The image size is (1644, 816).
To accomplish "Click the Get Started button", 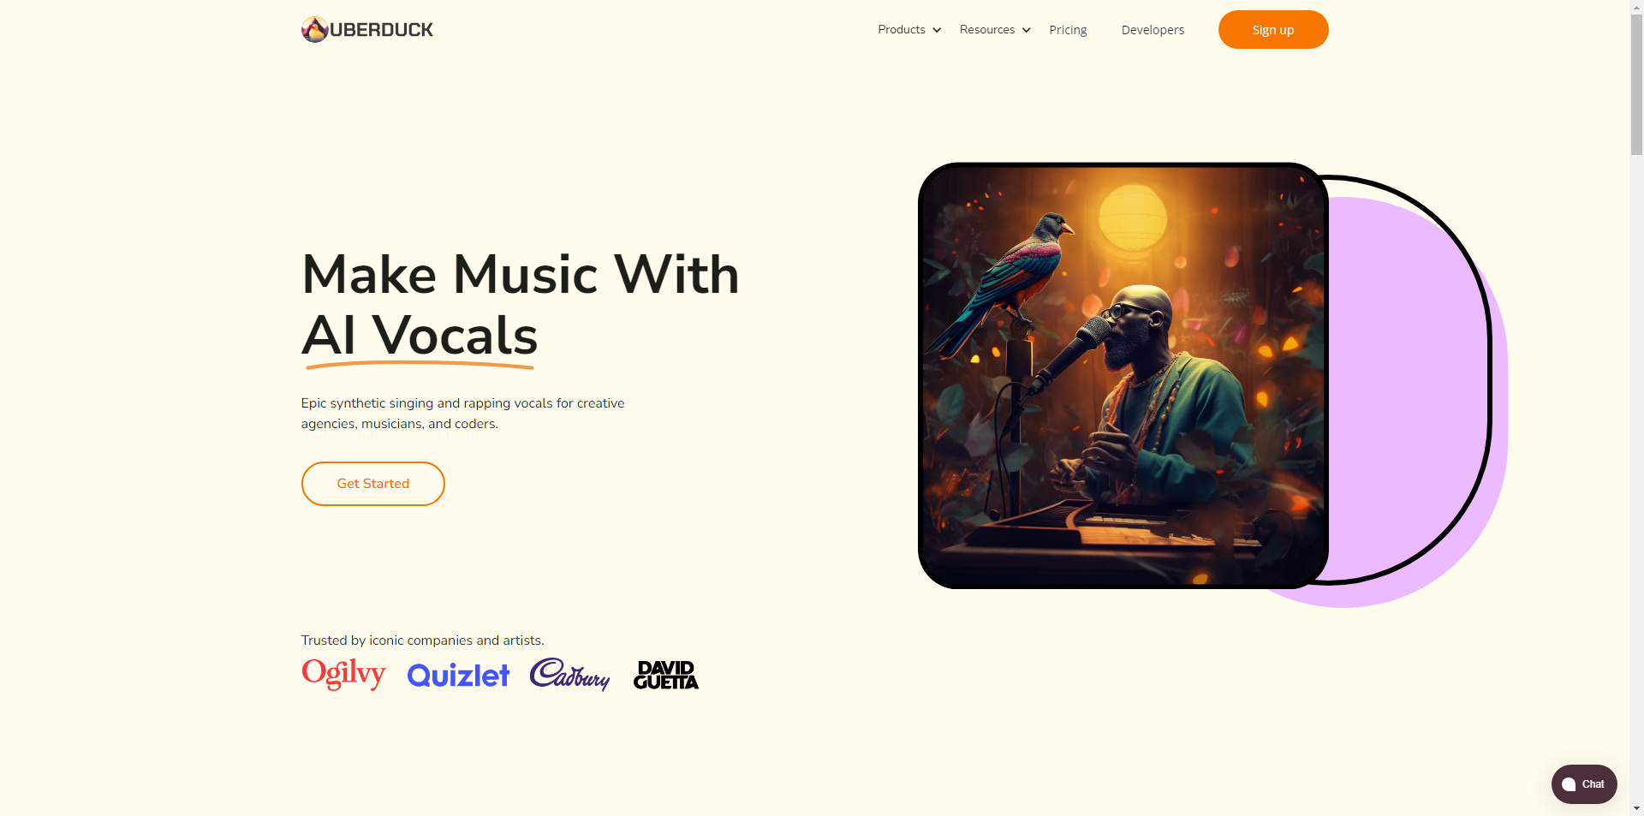I will point(373,484).
